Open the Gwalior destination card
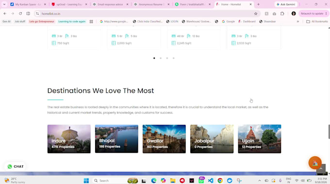The width and height of the screenshot is (330, 184). (164, 139)
